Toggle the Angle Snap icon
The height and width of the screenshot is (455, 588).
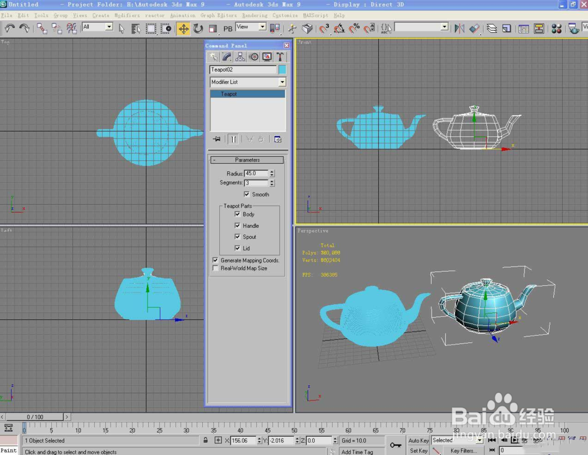[339, 28]
